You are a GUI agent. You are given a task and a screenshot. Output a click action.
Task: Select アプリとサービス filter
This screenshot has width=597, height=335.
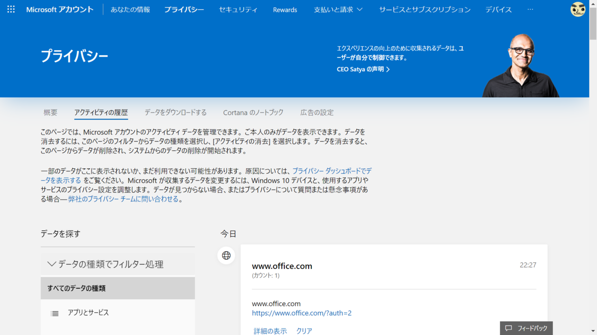click(x=118, y=313)
